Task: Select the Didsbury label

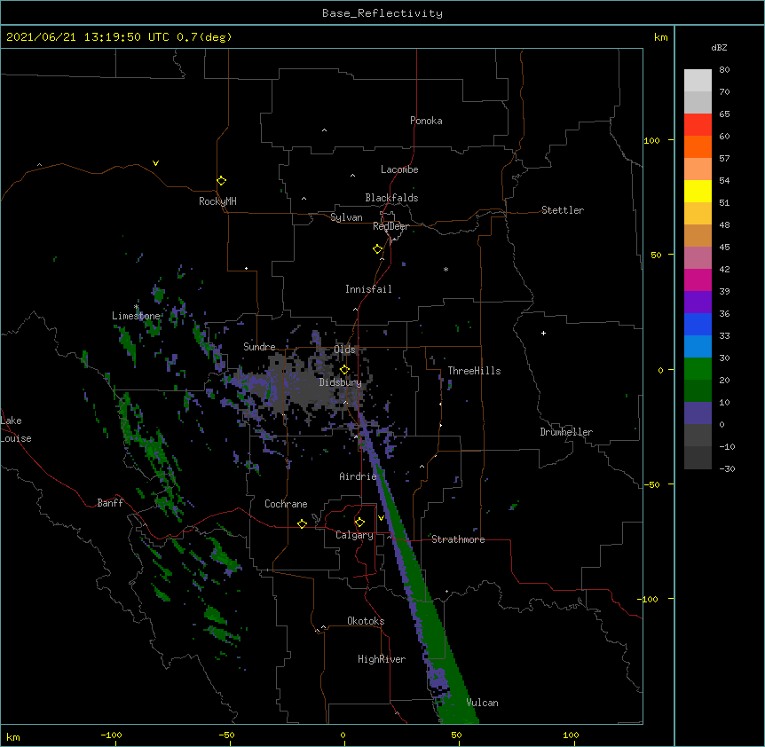Action: [x=341, y=382]
